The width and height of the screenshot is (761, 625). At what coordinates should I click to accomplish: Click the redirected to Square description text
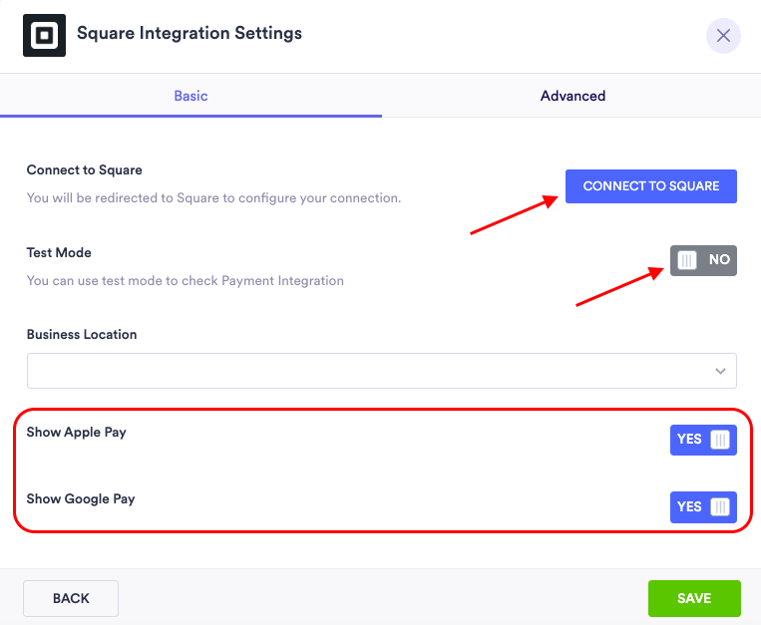[213, 198]
